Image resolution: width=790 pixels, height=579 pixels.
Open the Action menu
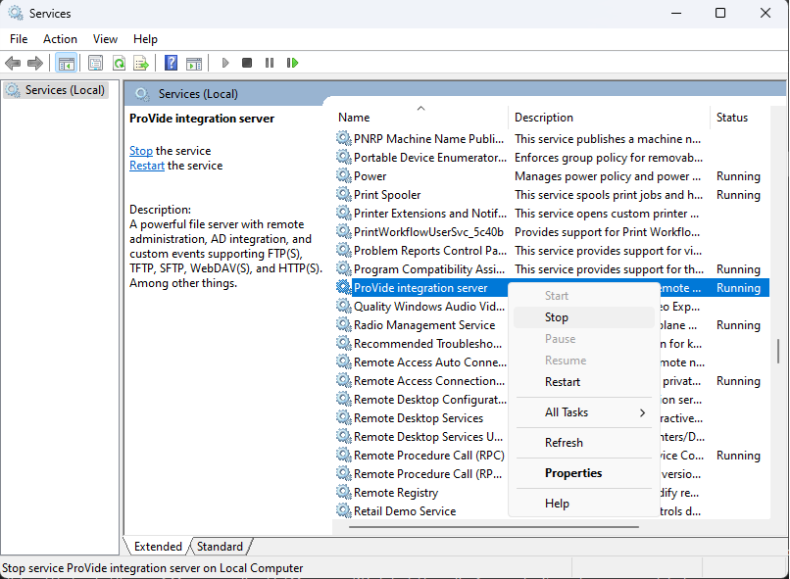pyautogui.click(x=60, y=39)
